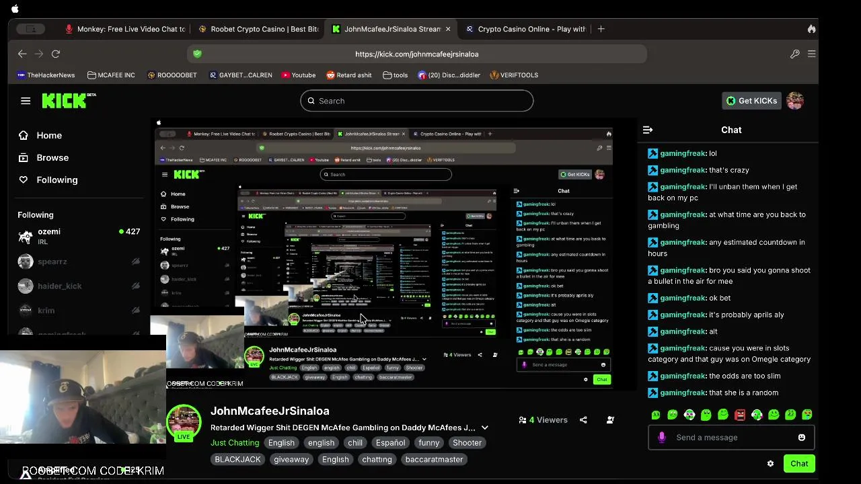Click the chill tag

[355, 443]
